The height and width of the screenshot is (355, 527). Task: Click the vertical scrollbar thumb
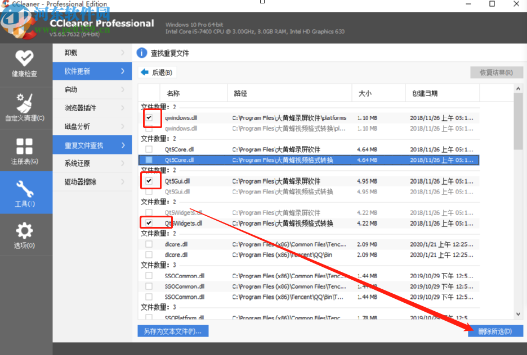coord(518,121)
